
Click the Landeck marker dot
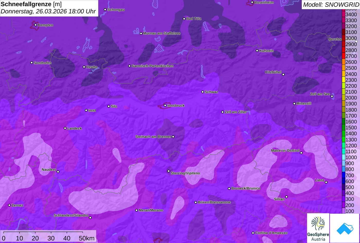point(65,128)
